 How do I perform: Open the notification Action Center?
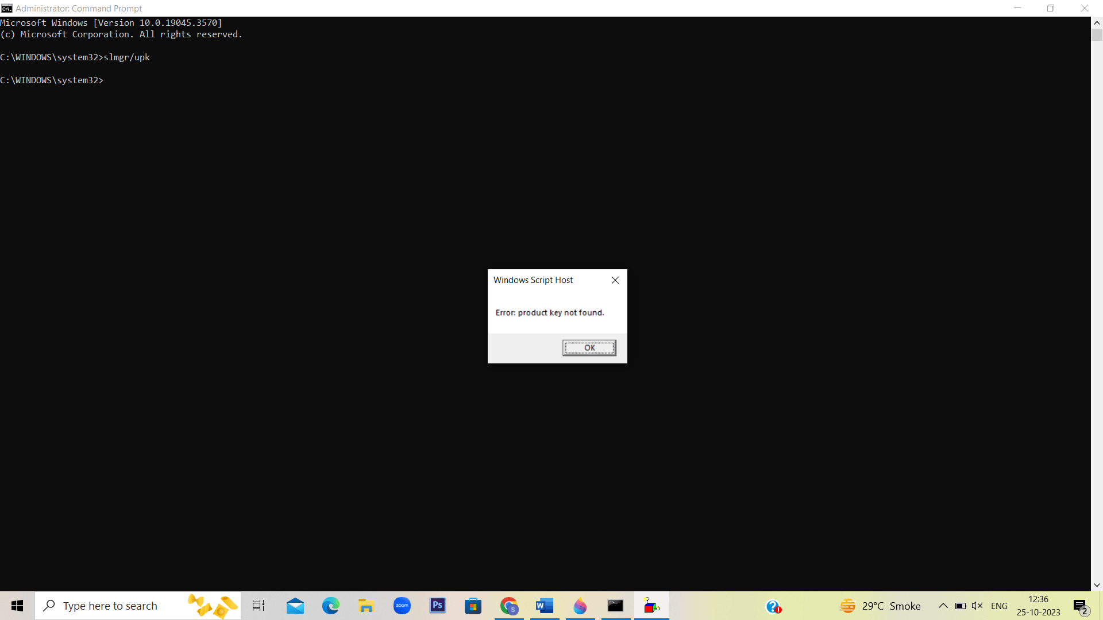(1081, 606)
